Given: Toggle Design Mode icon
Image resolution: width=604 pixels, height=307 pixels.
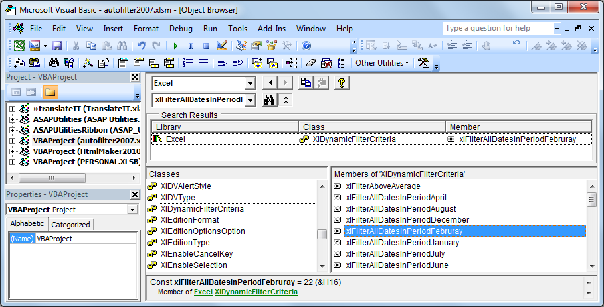Looking at the screenshot, I should [x=221, y=46].
